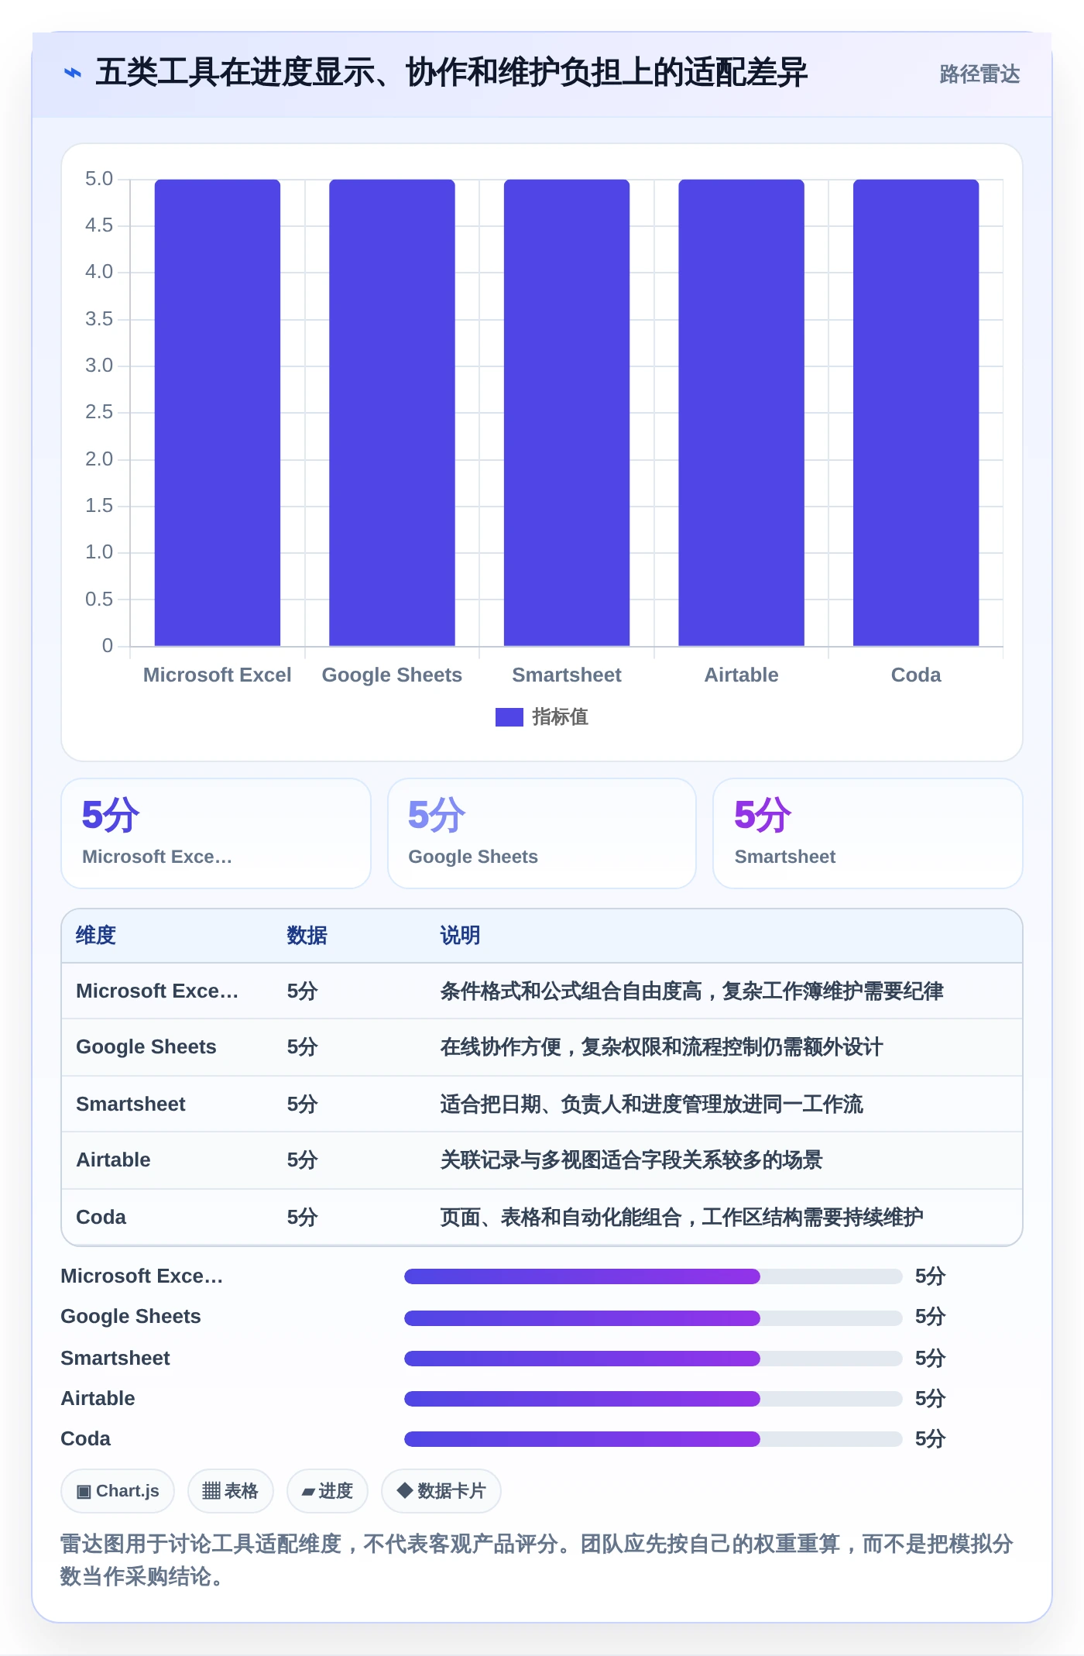1084x1656 pixels.
Task: Click the 5.0 y-axis tick label
Action: (99, 179)
